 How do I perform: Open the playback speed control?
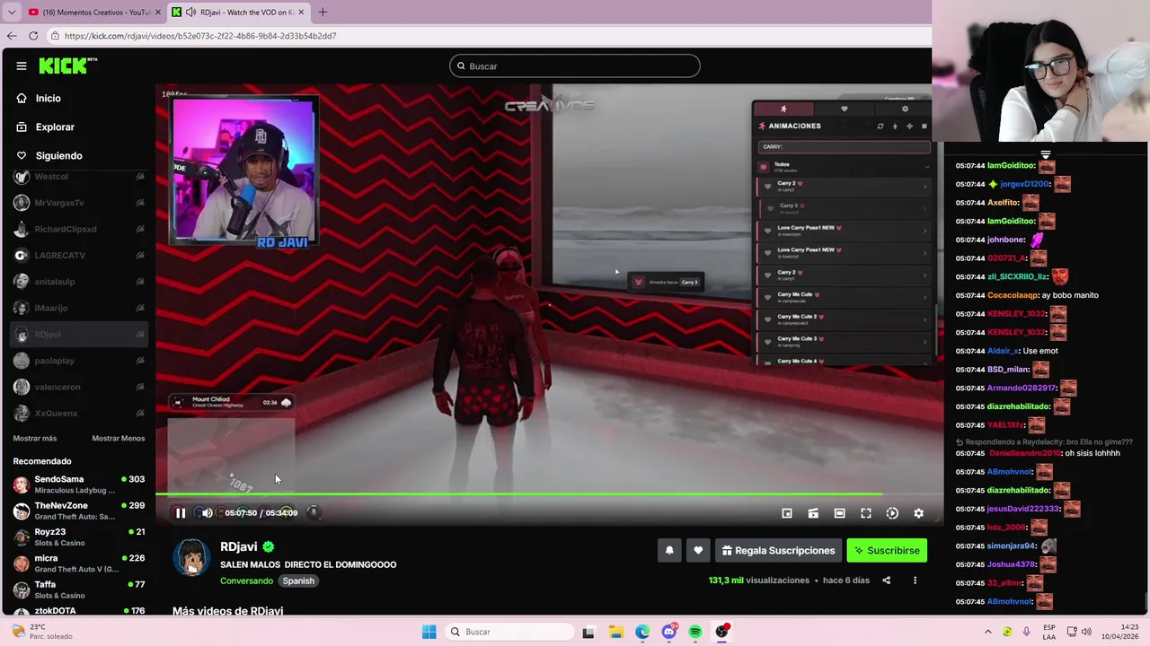pos(892,513)
